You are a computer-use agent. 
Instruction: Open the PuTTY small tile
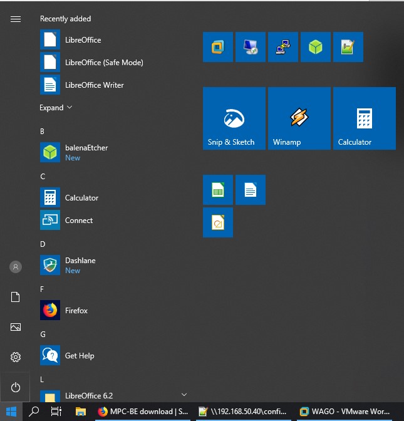[283, 47]
